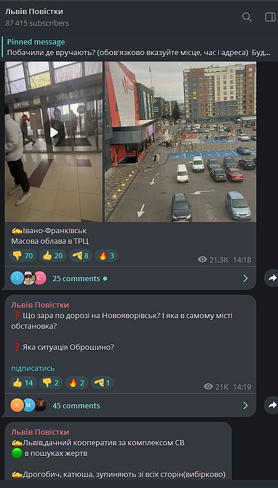
Task: Toggle the pinching-hand reaction showing 8
Action: (x=81, y=256)
